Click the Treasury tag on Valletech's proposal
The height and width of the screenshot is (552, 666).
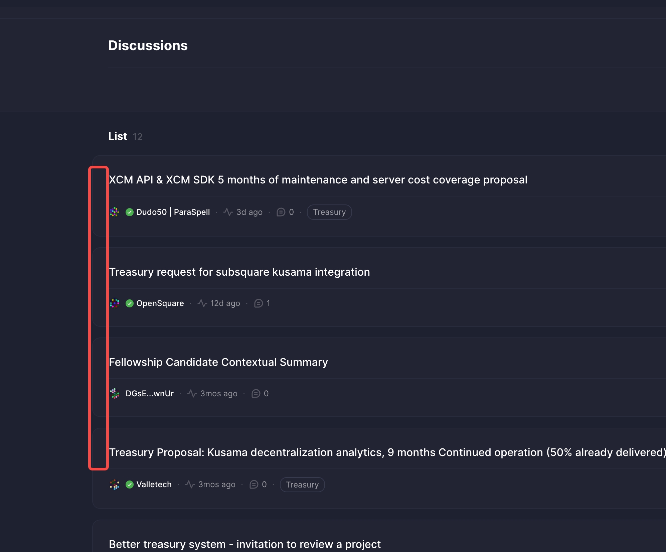302,484
